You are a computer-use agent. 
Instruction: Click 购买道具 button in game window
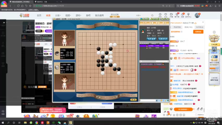point(151,39)
